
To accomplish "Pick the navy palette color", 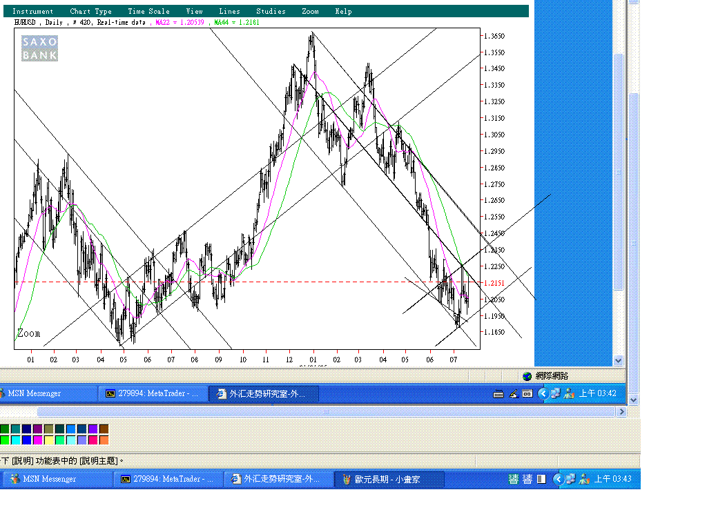I will coord(27,429).
